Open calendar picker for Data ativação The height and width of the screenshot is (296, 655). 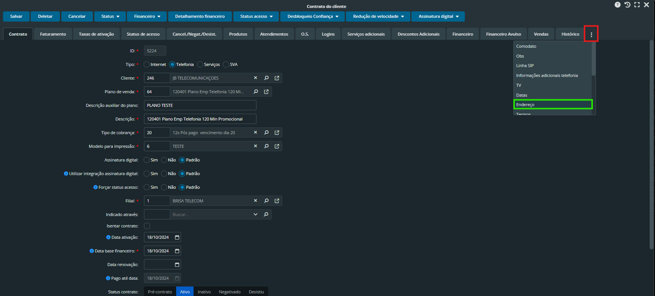point(177,237)
